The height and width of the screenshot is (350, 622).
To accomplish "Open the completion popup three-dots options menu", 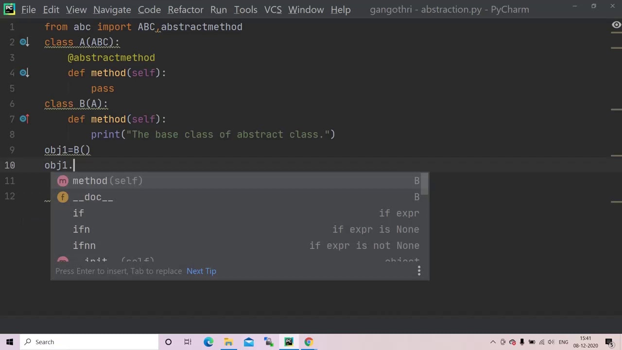I will pyautogui.click(x=419, y=271).
